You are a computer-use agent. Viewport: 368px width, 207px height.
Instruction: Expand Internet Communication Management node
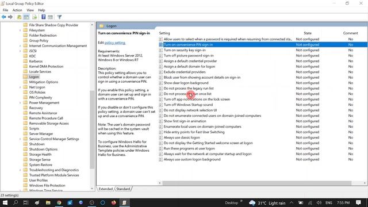pos(20,46)
